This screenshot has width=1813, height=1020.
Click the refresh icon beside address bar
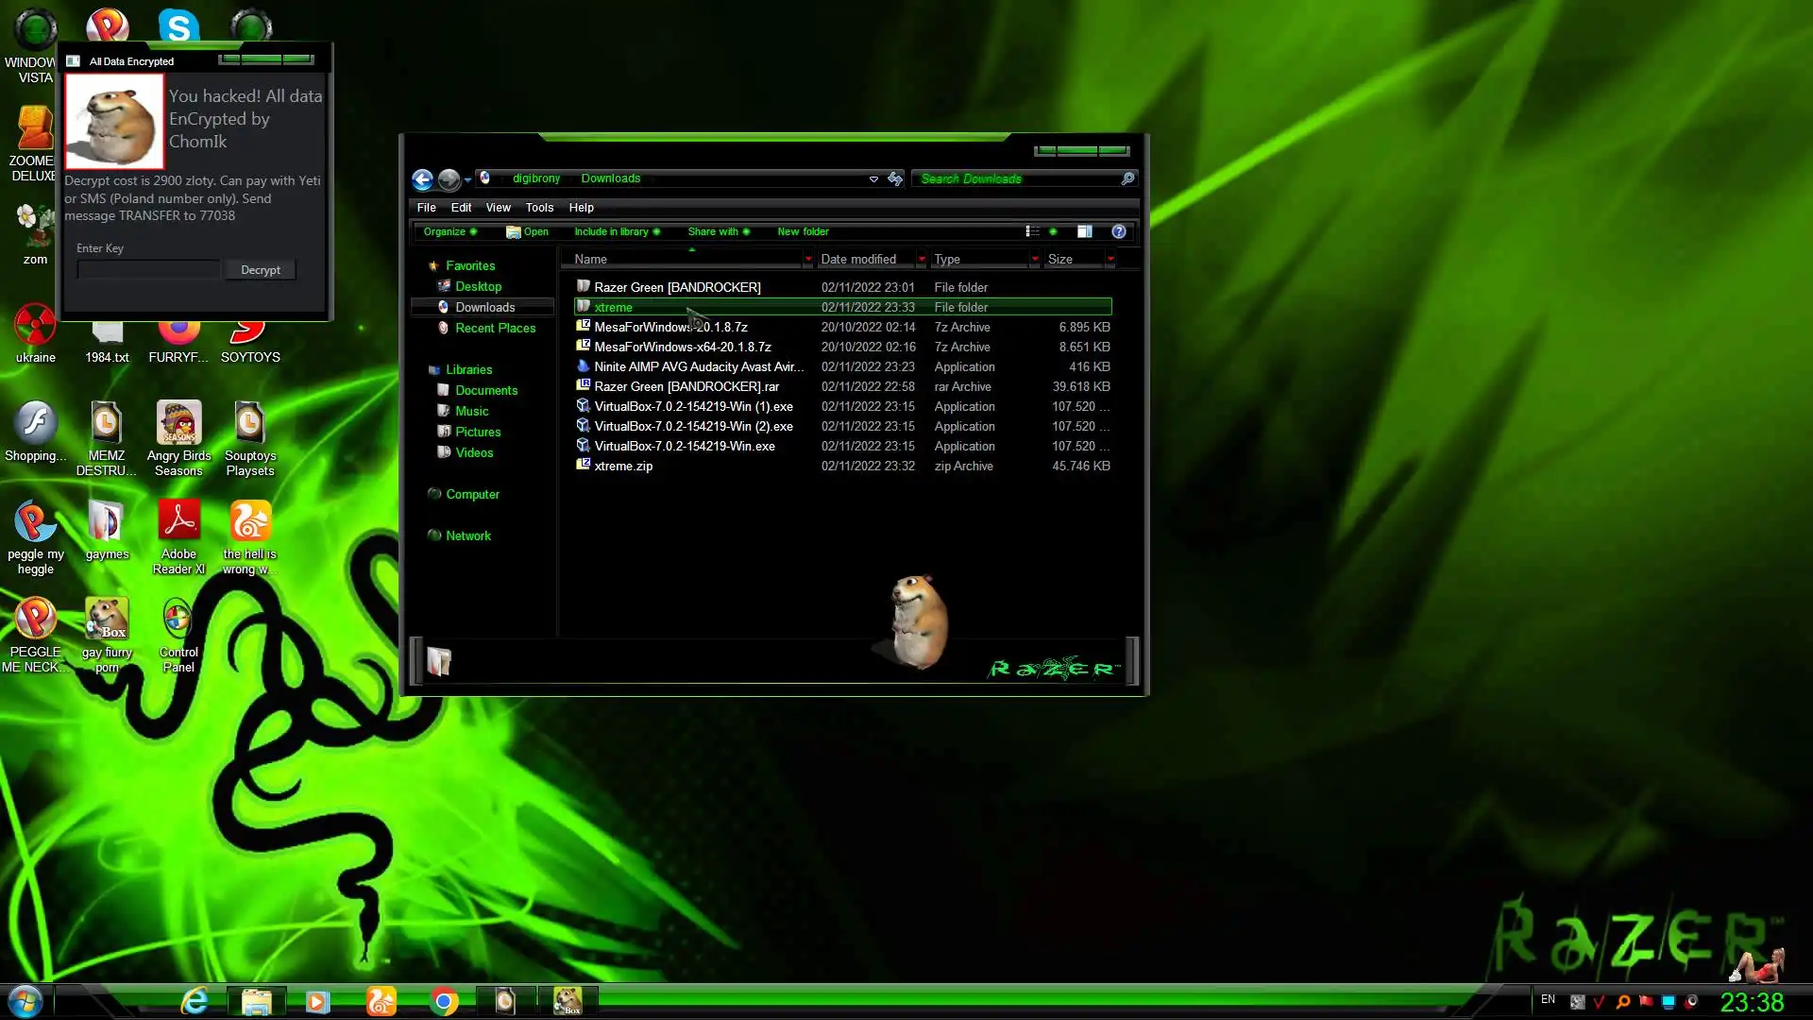pyautogui.click(x=895, y=178)
